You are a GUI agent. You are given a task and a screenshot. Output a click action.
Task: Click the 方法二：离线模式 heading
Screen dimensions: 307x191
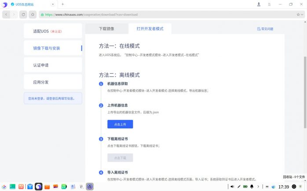tap(119, 75)
